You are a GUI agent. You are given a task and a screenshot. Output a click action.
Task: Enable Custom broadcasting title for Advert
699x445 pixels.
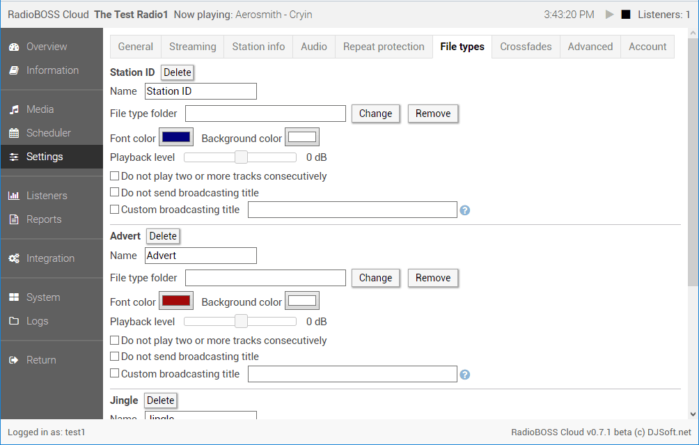[x=114, y=373]
